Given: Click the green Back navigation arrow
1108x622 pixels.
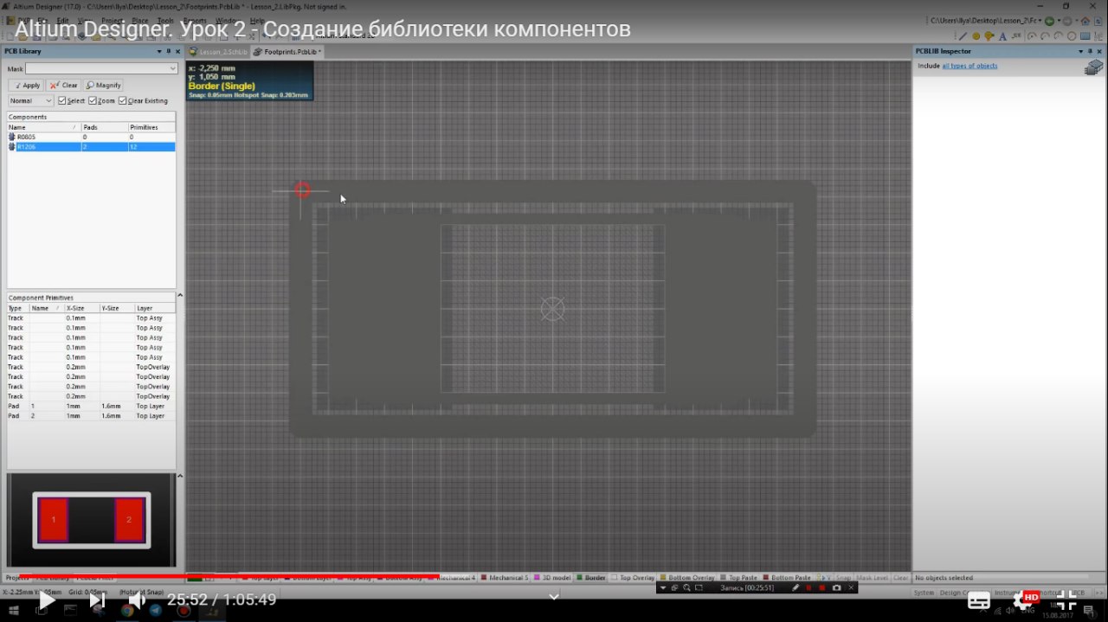Looking at the screenshot, I should [x=1049, y=21].
